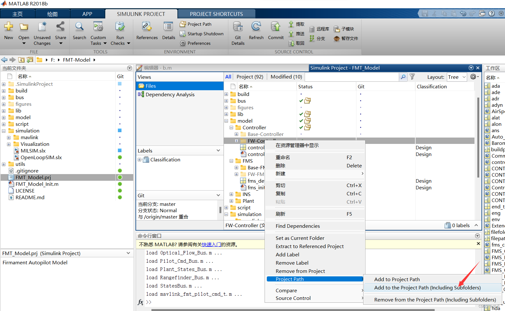The height and width of the screenshot is (311, 505).
Task: Choose 重命名 (rename) in context menu
Action: (x=283, y=157)
